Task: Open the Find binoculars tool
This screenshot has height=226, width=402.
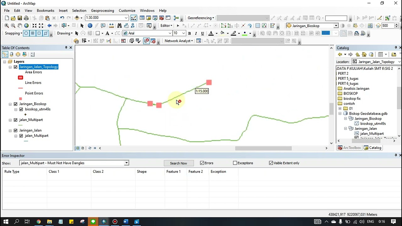Action: (x=119, y=25)
